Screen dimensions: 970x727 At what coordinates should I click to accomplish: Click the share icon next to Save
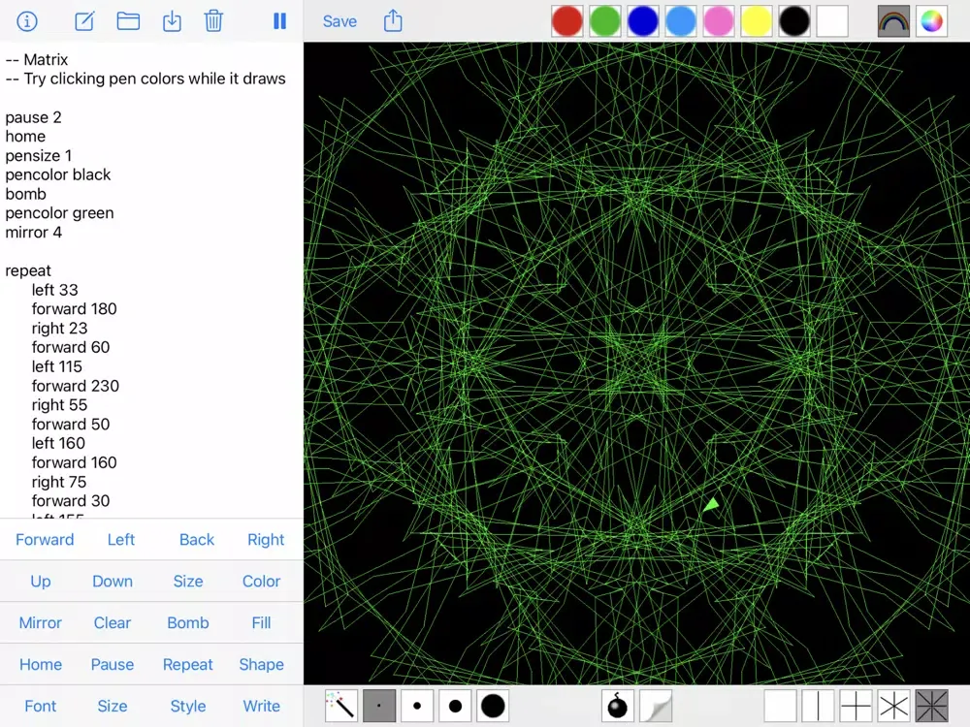393,21
